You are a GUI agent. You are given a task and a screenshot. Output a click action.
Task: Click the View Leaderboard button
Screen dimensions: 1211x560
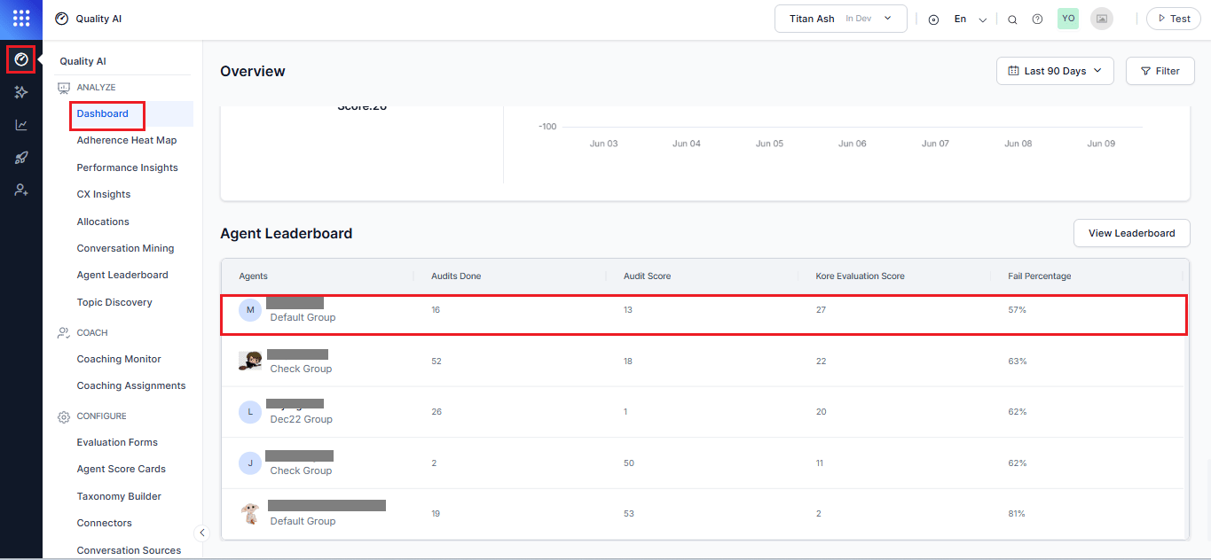1131,233
